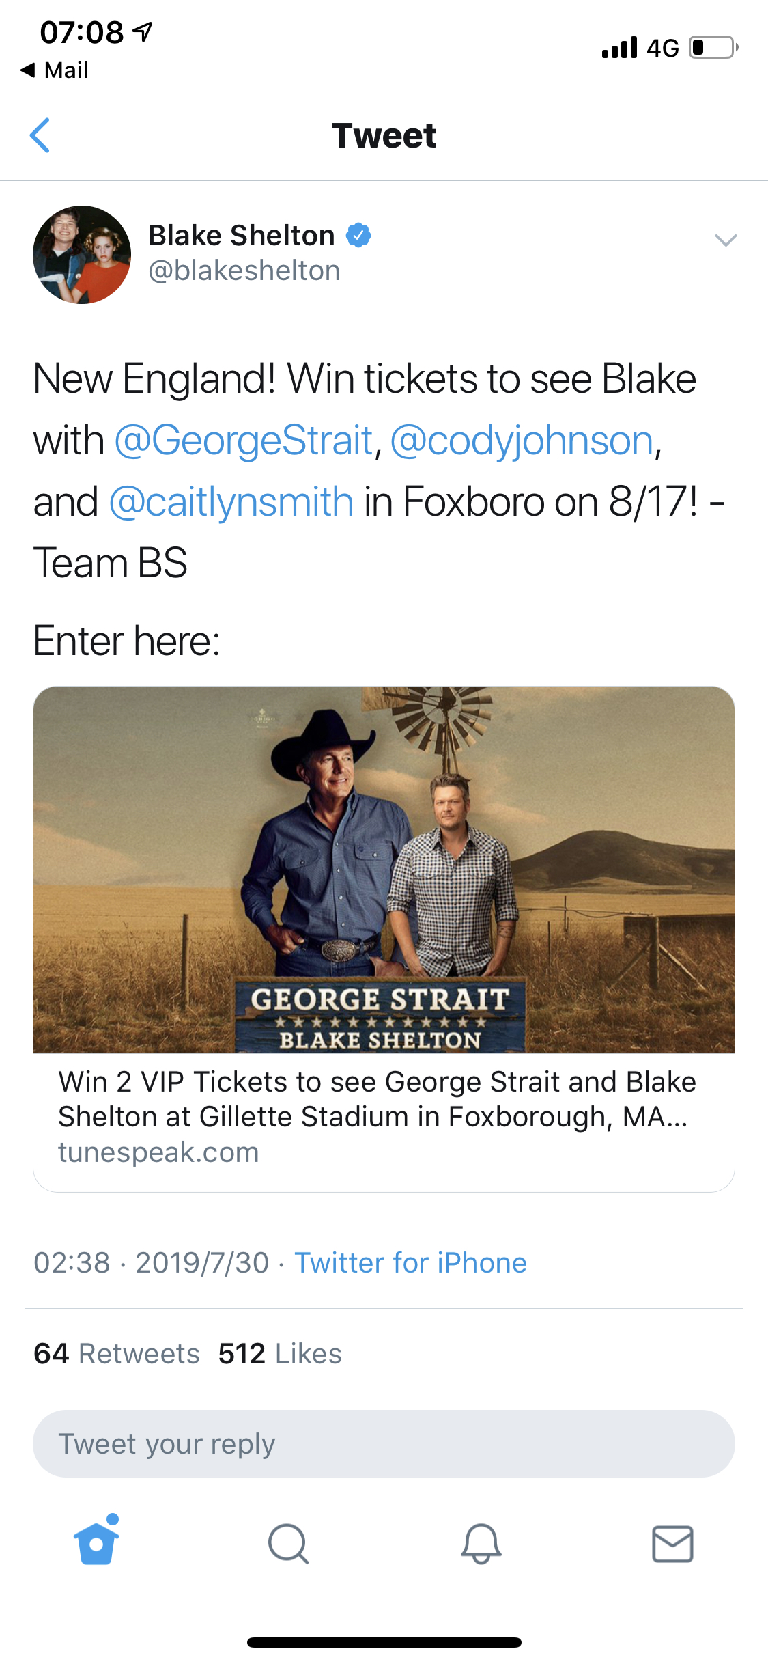Viewport: 768px width, 1664px height.
Task: Open the @GeorgeStrait mention
Action: [244, 441]
